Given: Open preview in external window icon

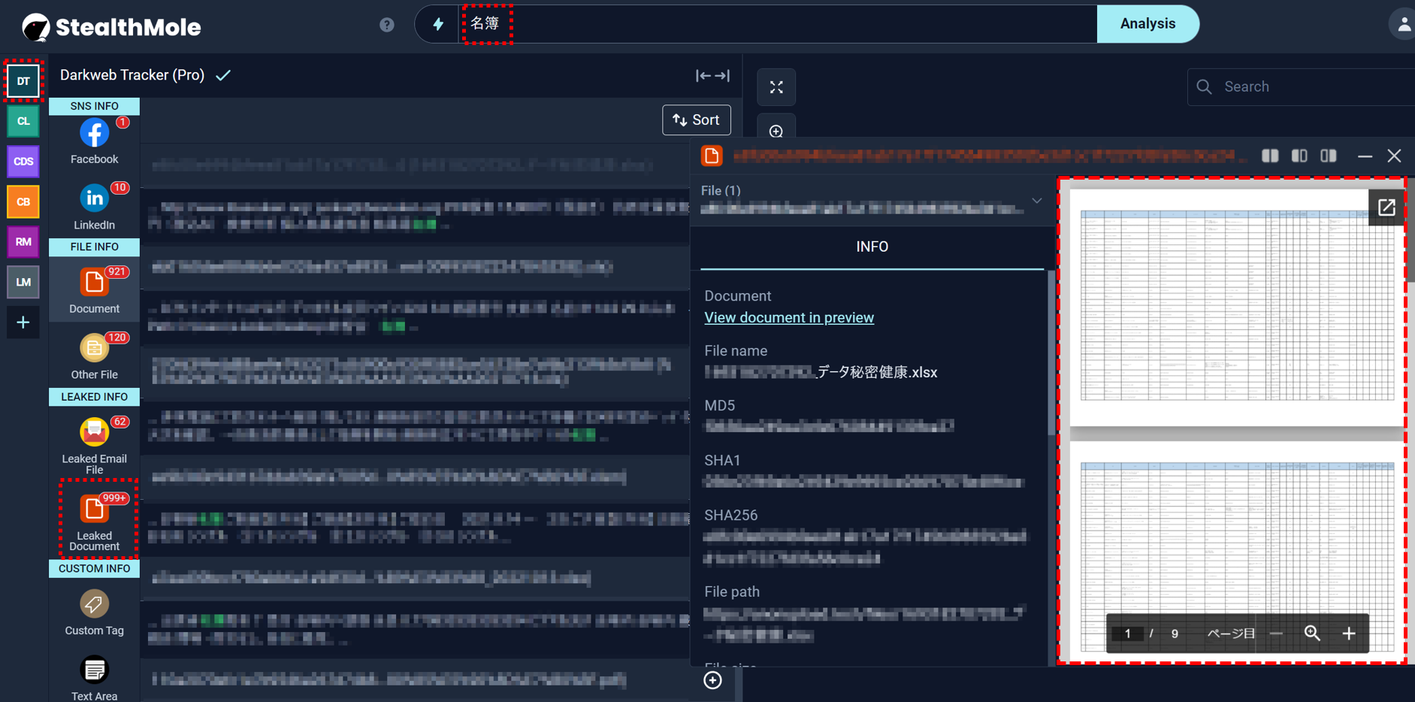Looking at the screenshot, I should tap(1386, 207).
